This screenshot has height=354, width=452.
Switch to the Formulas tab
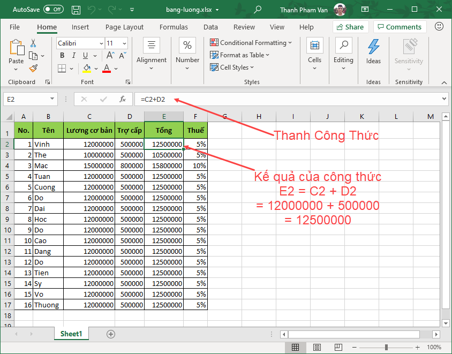174,27
